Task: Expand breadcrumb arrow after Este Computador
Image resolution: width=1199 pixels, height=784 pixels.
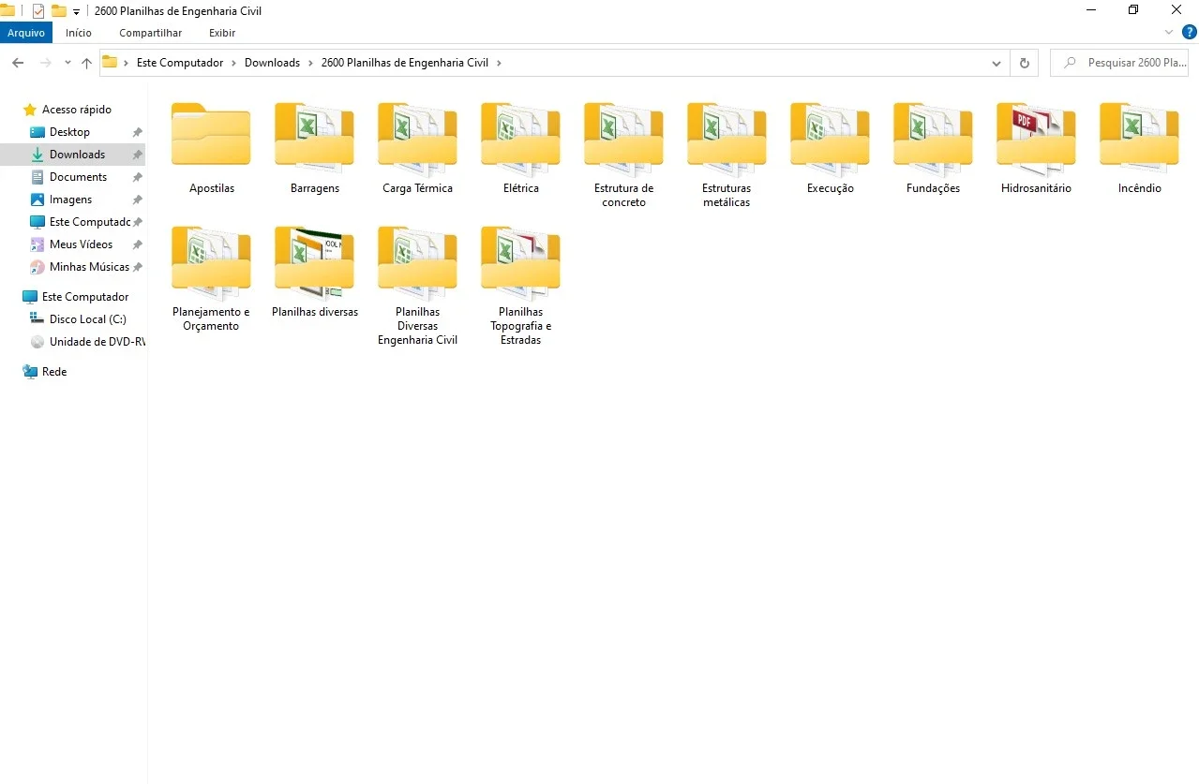Action: pyautogui.click(x=233, y=63)
